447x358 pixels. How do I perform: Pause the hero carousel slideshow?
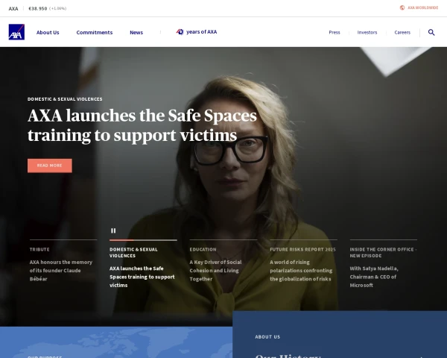[113, 231]
